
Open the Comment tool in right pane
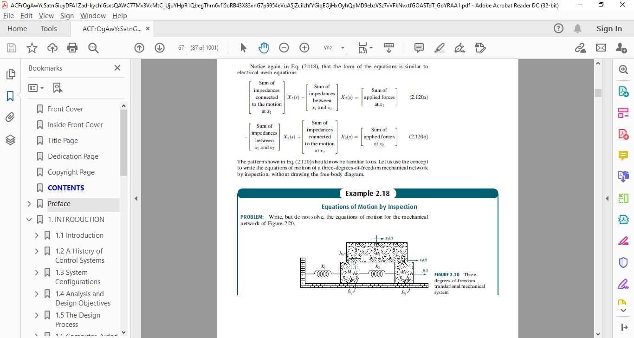pos(623,155)
